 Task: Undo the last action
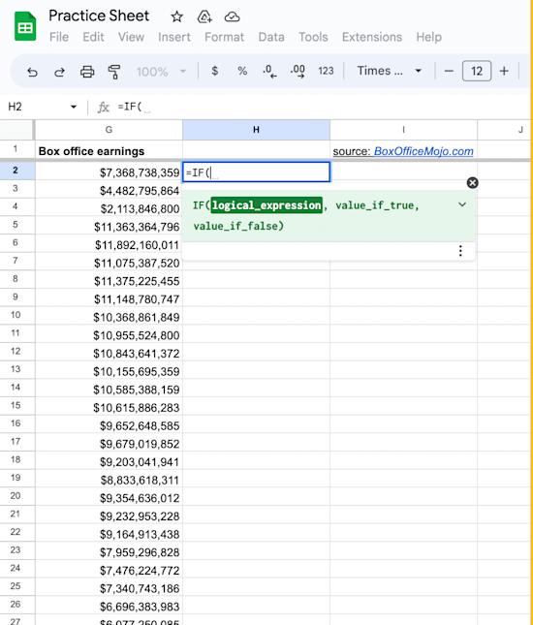tap(32, 72)
